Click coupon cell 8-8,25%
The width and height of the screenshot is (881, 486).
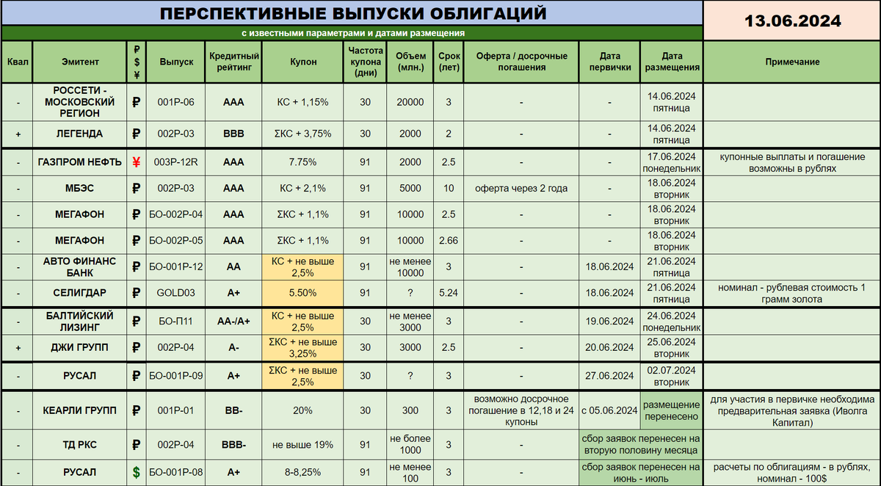[x=302, y=472]
